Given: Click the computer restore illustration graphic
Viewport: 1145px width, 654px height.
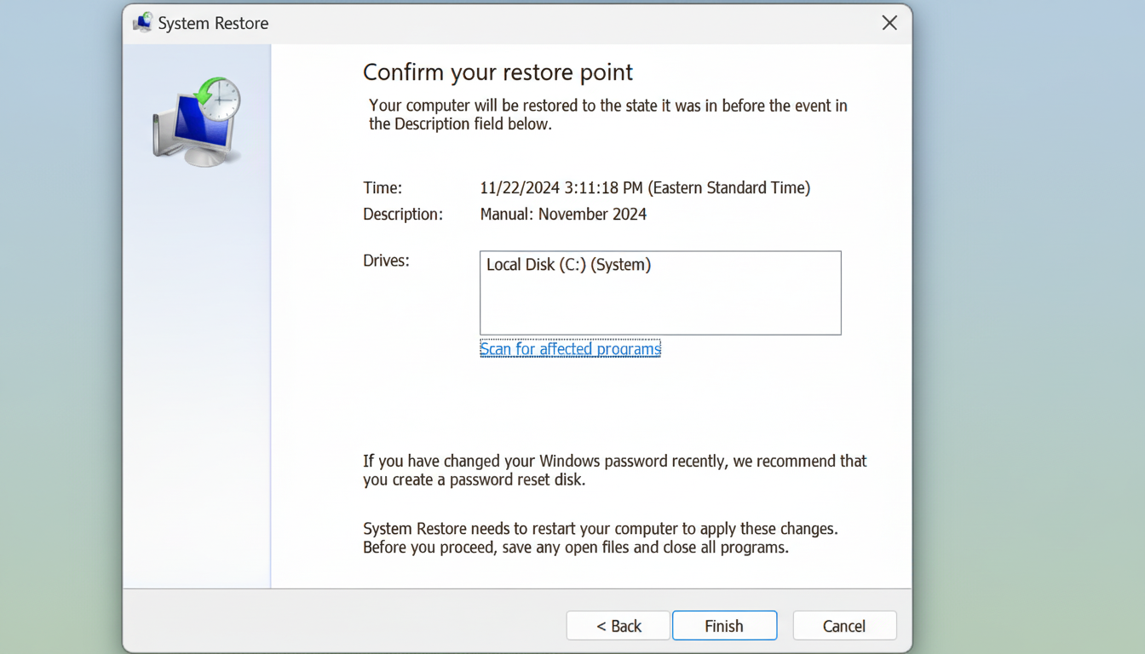Looking at the screenshot, I should coord(196,119).
